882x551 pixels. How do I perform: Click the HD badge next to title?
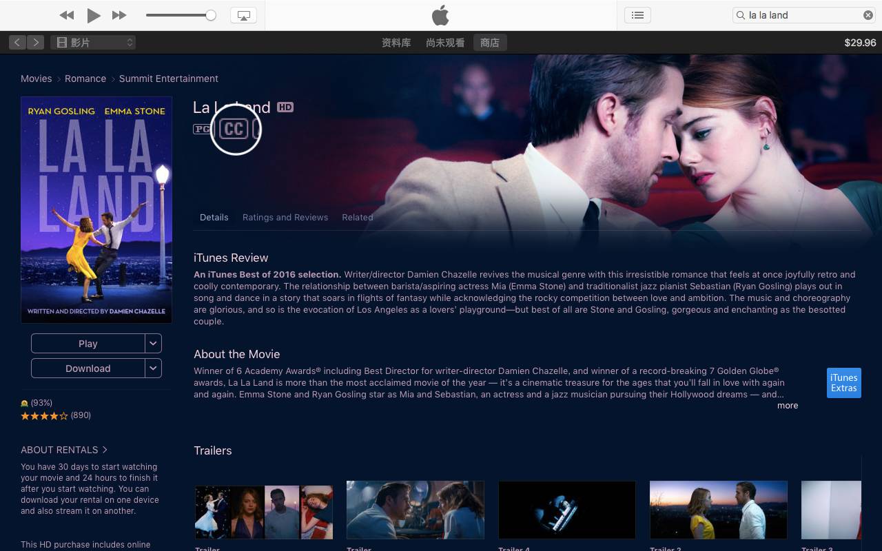point(285,107)
